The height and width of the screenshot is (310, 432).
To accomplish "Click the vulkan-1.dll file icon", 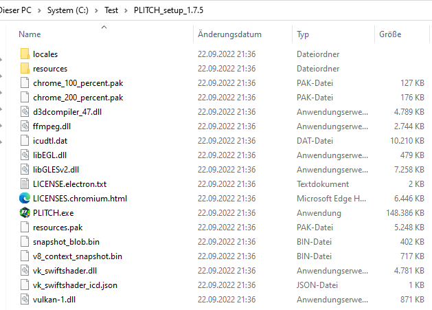I will (25, 299).
